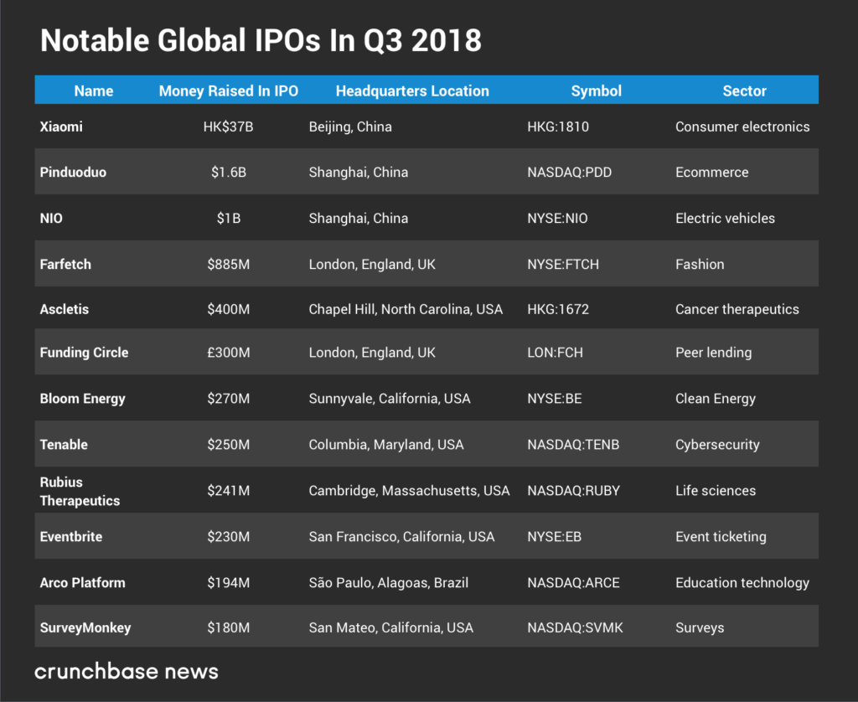Click the HK$37B amount for Xiaomi
Image resolution: width=858 pixels, height=702 pixels.
(228, 126)
